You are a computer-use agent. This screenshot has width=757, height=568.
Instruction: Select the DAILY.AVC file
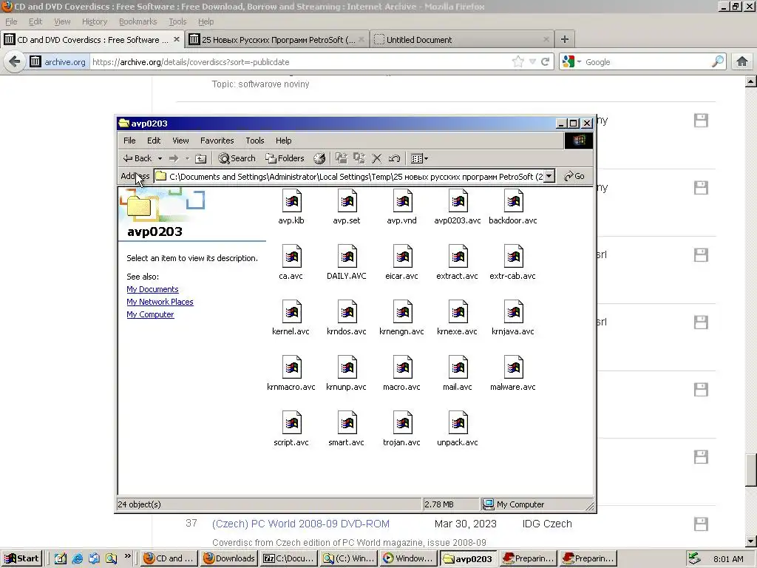pyautogui.click(x=347, y=263)
